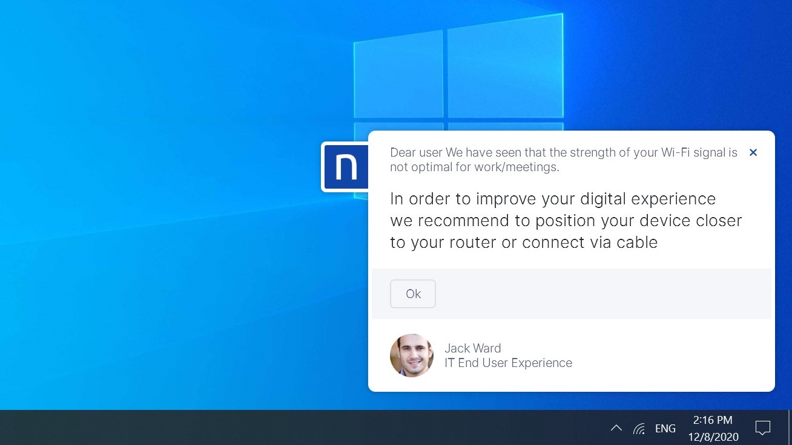The image size is (792, 445).
Task: Open the Wi-Fi network tray icon
Action: click(639, 429)
